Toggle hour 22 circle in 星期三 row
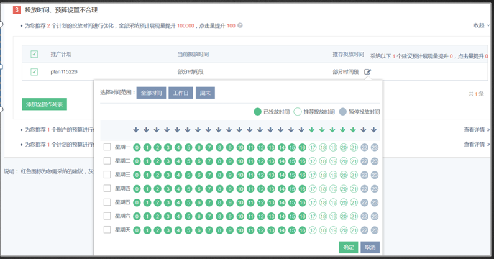Viewport: 494px width, 259px height. click(364, 175)
